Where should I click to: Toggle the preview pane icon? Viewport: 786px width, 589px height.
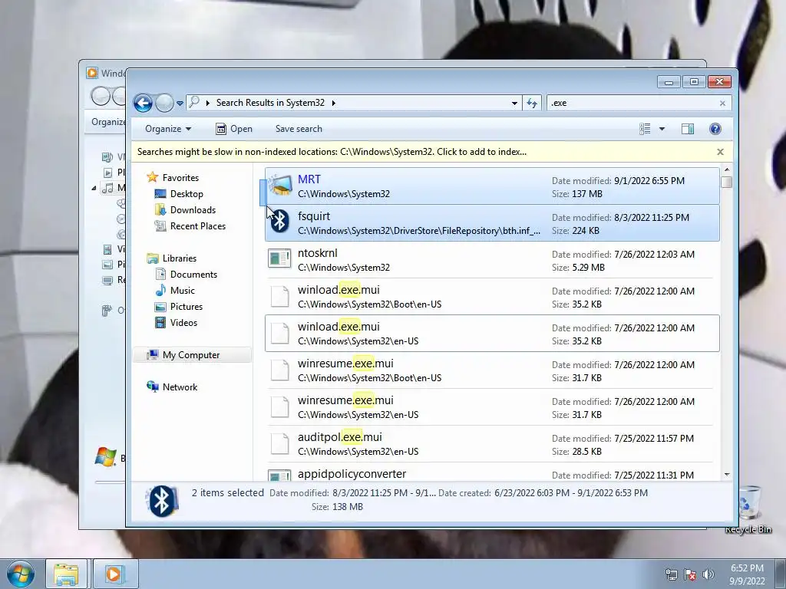click(688, 129)
